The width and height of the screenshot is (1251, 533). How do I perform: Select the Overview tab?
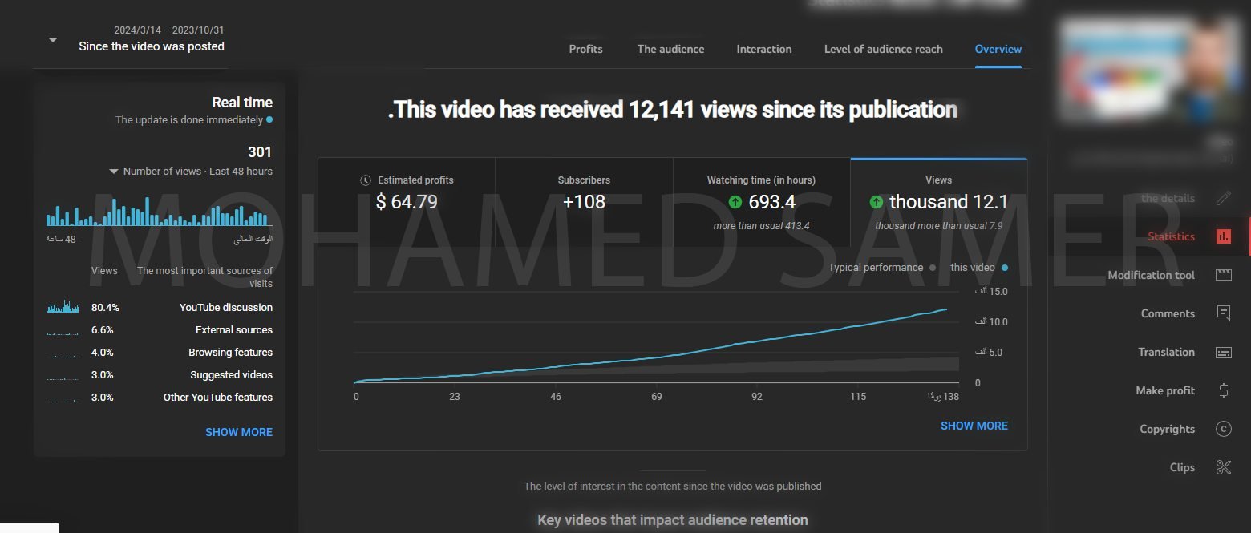[x=998, y=49]
